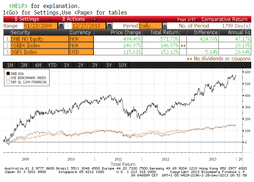Click the Page 1/87 indicator

coord(186,19)
